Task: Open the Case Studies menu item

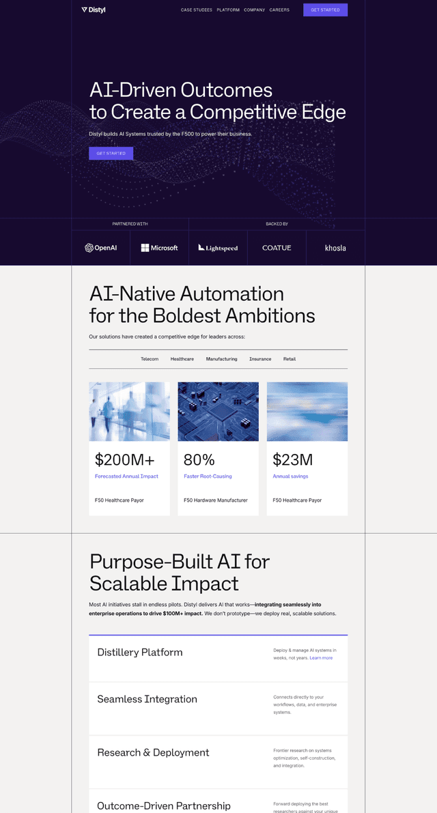Action: (197, 10)
